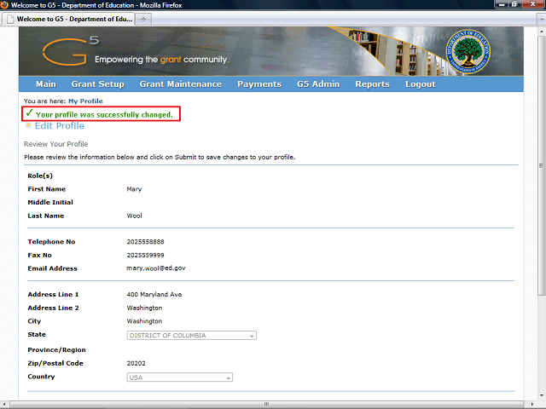
Task: Click the Firefox icon in title bar
Action: click(x=8, y=5)
